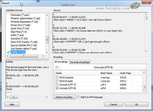The image size is (153, 111).
Task: Select SAMI (*.smi) format
Action: [17, 35]
